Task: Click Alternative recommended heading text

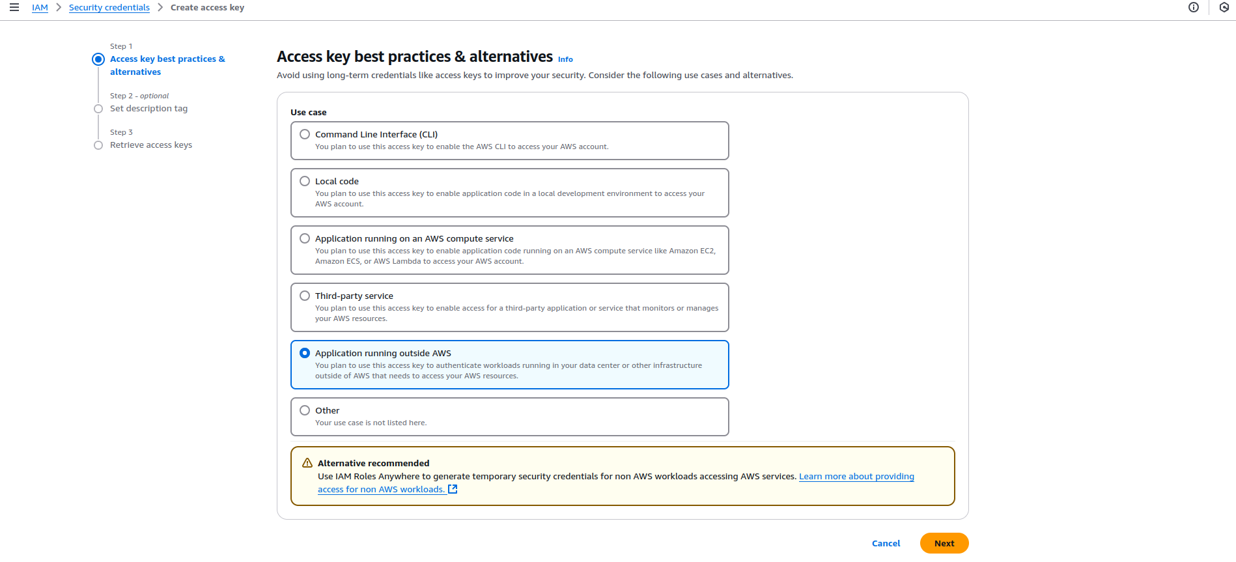Action: (373, 463)
